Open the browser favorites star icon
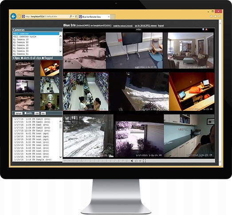This screenshot has width=232, height=215. (216, 16)
